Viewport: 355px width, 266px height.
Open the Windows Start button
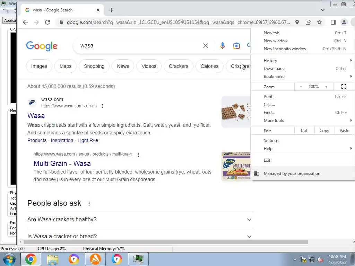coord(9,259)
